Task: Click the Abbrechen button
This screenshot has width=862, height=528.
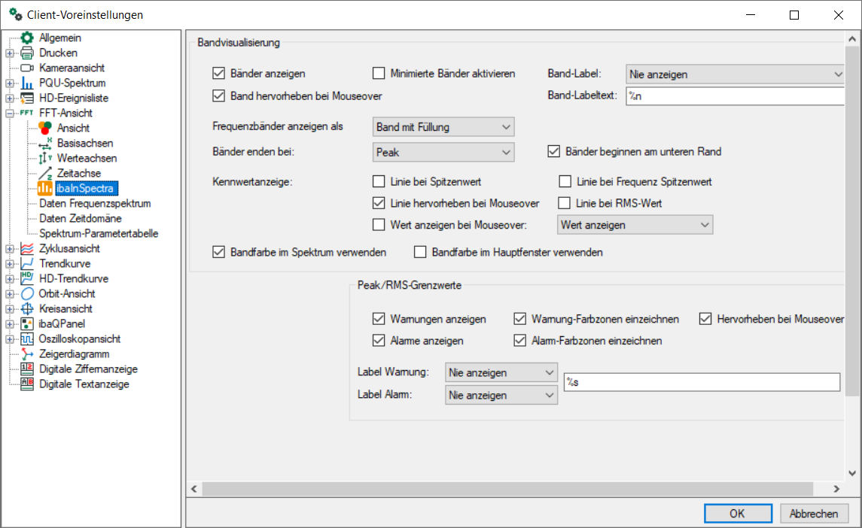Action: (814, 514)
